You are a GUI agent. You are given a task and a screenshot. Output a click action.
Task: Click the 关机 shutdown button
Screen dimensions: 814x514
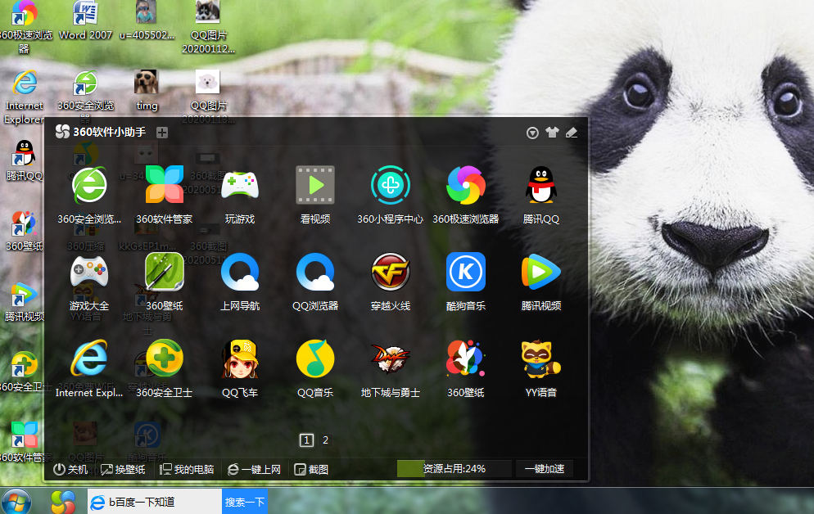[70, 470]
